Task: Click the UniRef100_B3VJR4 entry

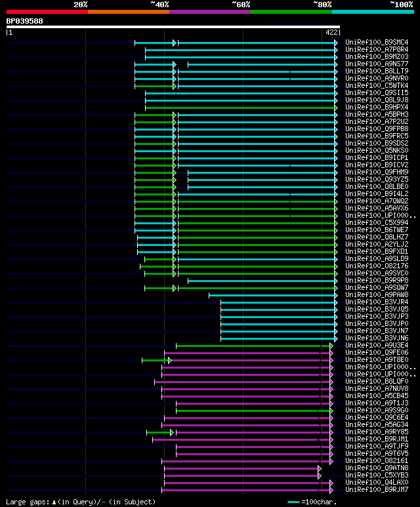Action: pos(377,302)
